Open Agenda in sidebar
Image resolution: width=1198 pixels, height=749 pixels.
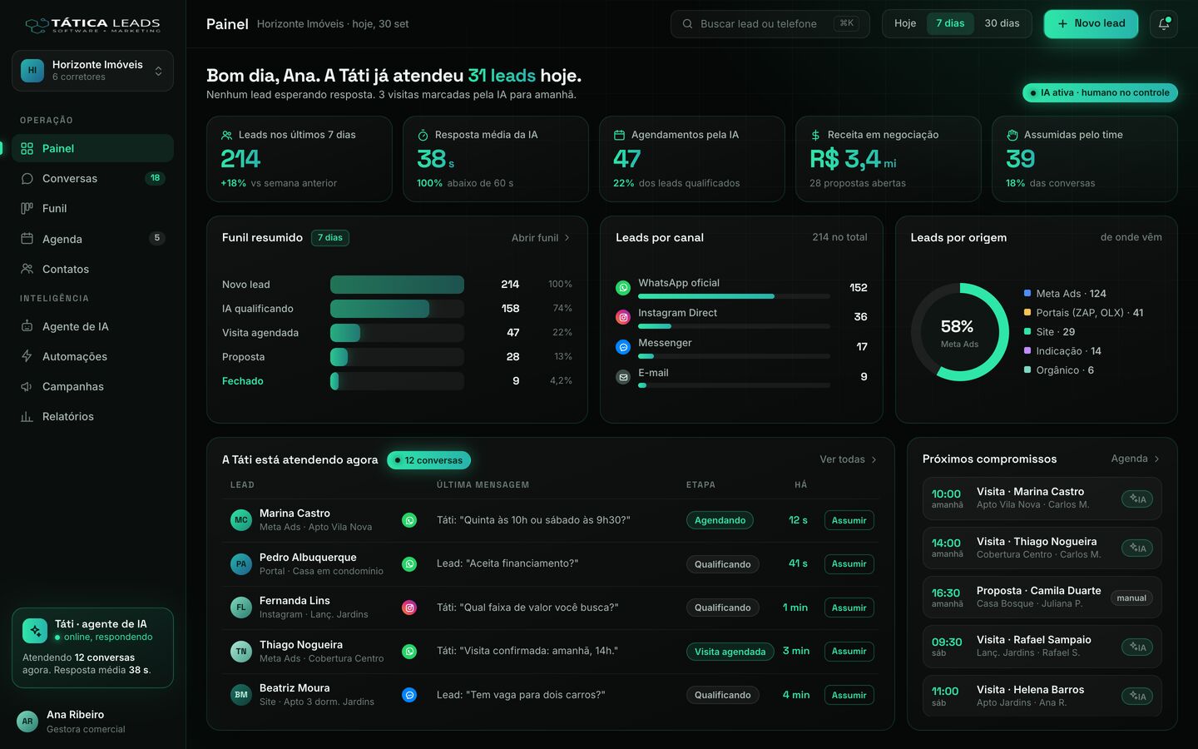click(x=92, y=239)
